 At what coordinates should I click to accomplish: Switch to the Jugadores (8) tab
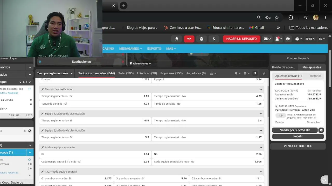(x=196, y=73)
